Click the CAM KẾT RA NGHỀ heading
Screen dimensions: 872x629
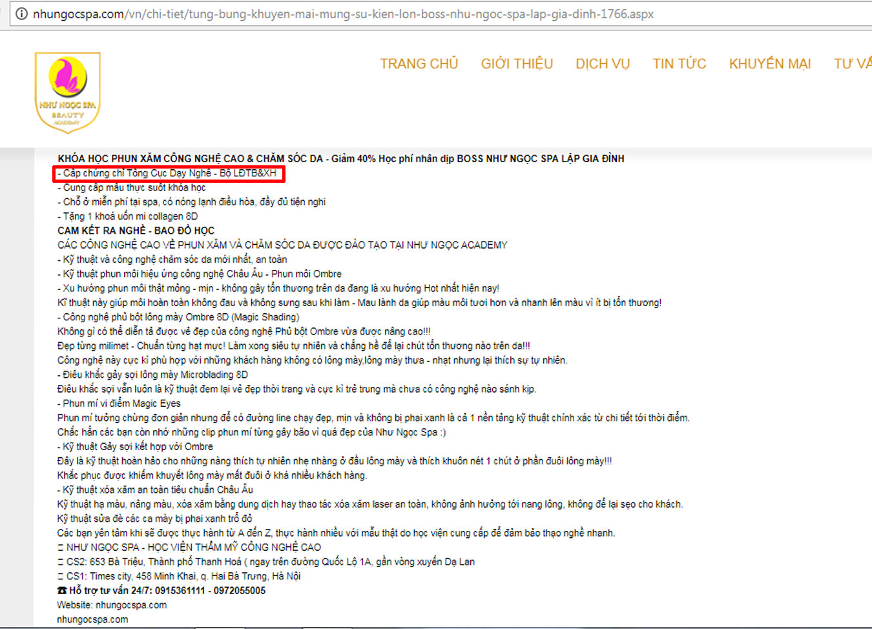tap(136, 231)
